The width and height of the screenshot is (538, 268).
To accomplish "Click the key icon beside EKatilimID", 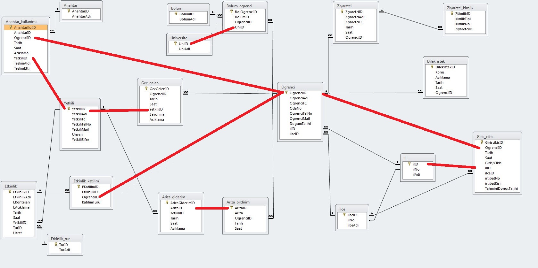I will click(x=79, y=187).
